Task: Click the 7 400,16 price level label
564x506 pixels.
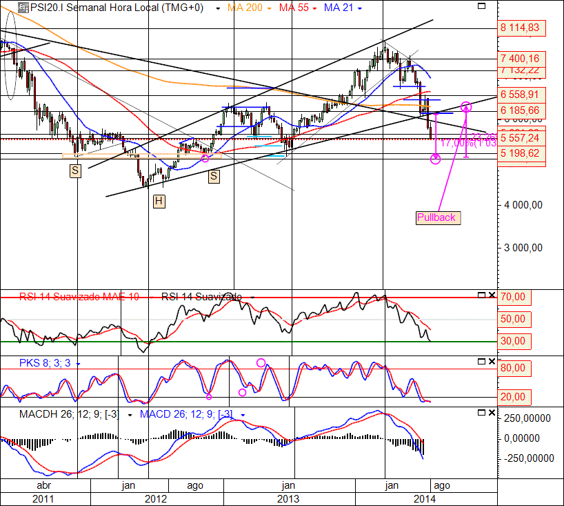Action: 521,59
